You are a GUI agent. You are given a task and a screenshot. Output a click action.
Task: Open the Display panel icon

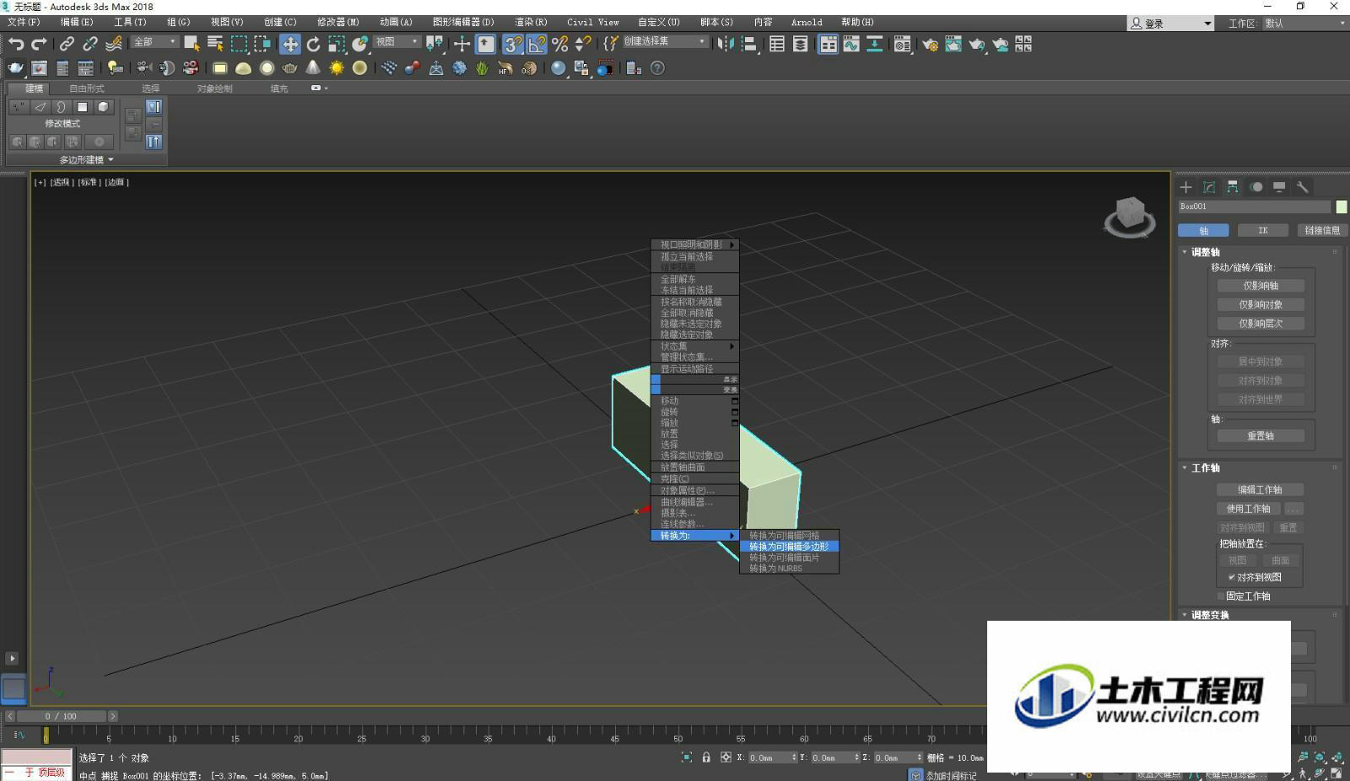click(1279, 187)
